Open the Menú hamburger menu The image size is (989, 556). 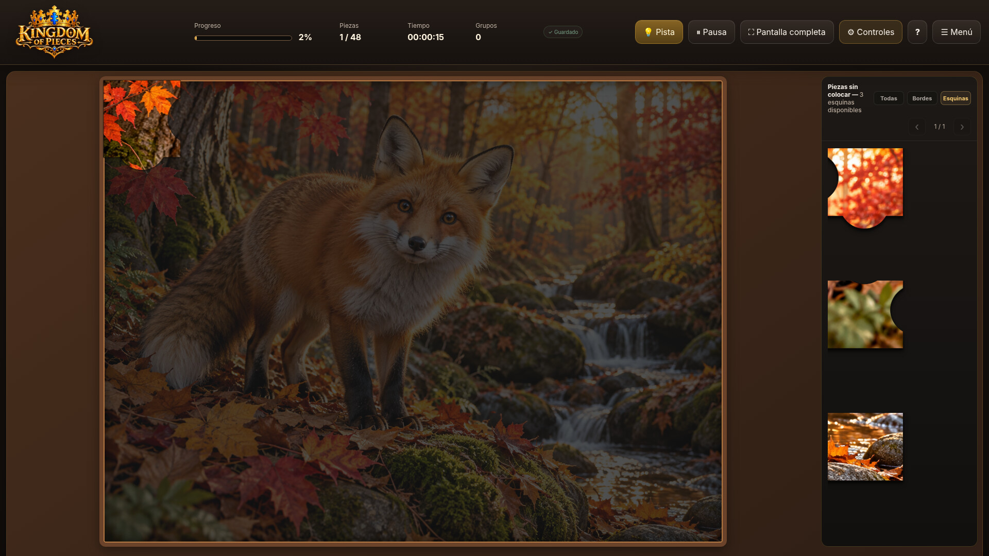point(957,32)
